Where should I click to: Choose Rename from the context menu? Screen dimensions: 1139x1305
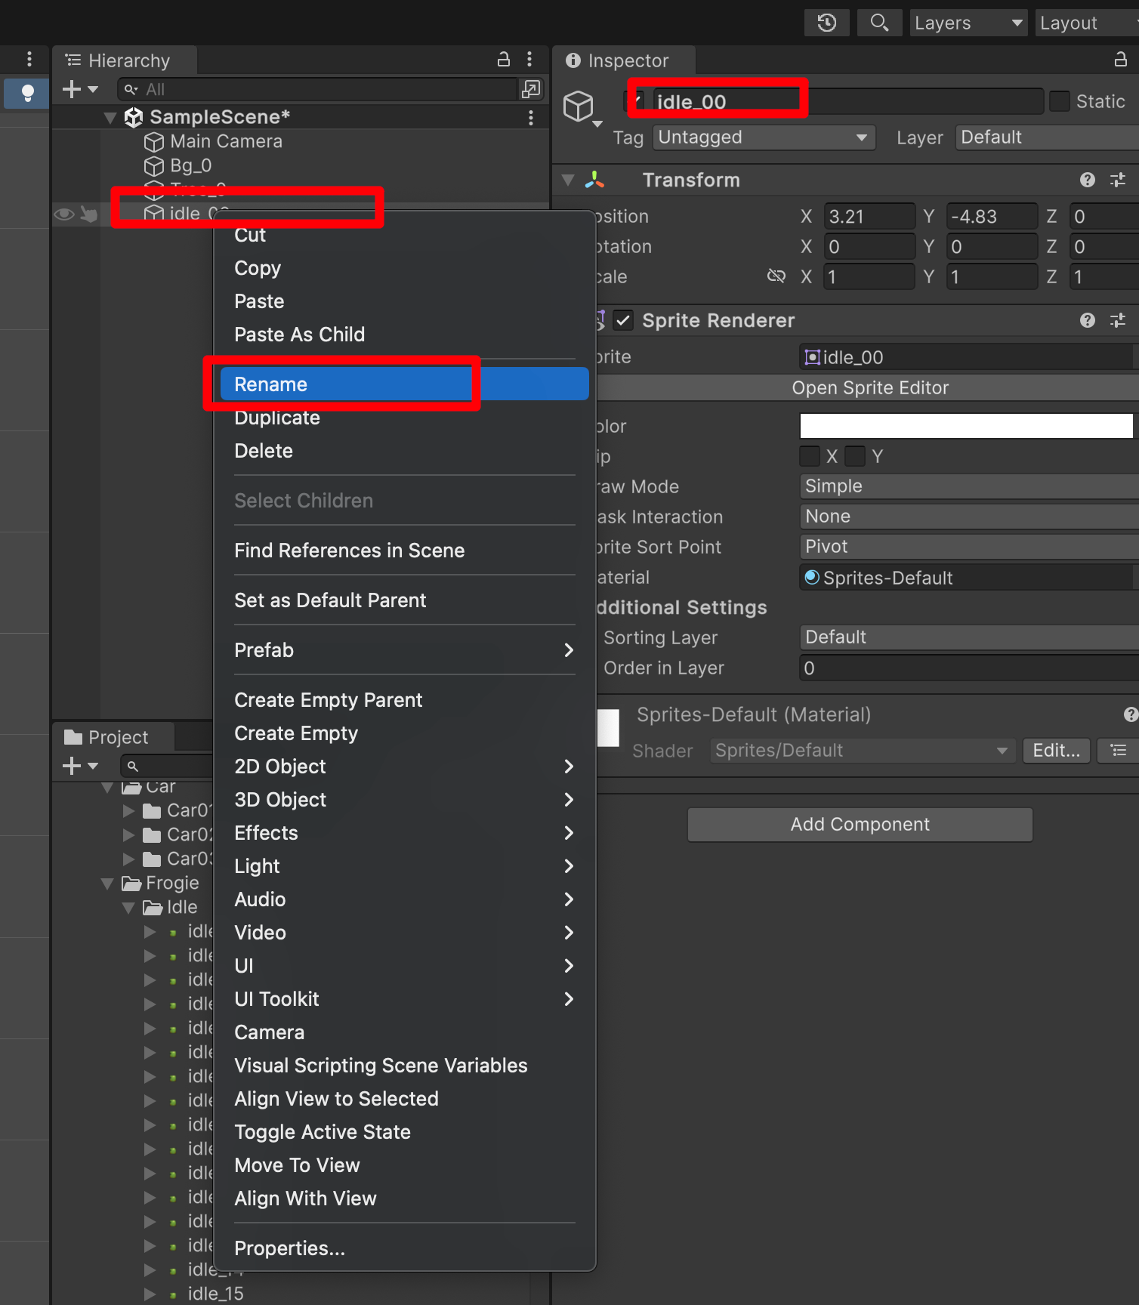coord(404,384)
